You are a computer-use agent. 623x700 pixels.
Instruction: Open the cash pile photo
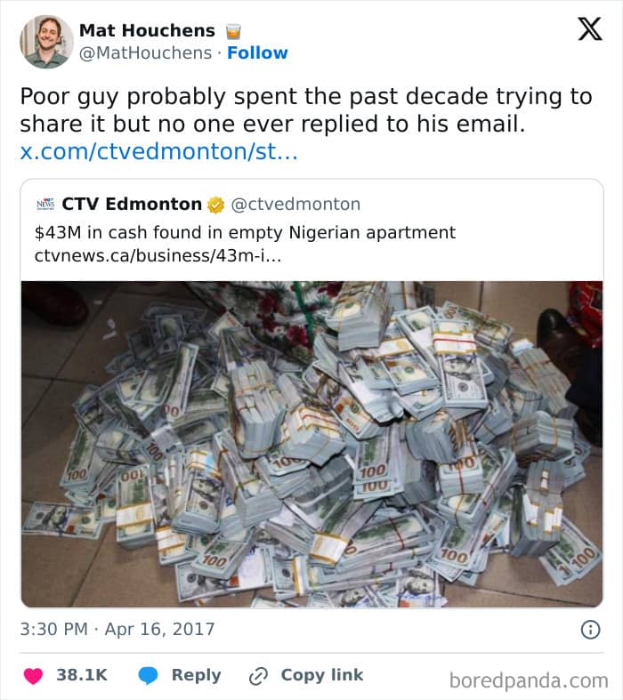point(311,444)
